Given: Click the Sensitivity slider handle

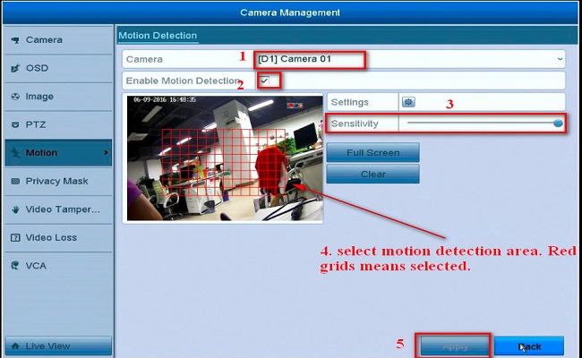Looking at the screenshot, I should (558, 124).
